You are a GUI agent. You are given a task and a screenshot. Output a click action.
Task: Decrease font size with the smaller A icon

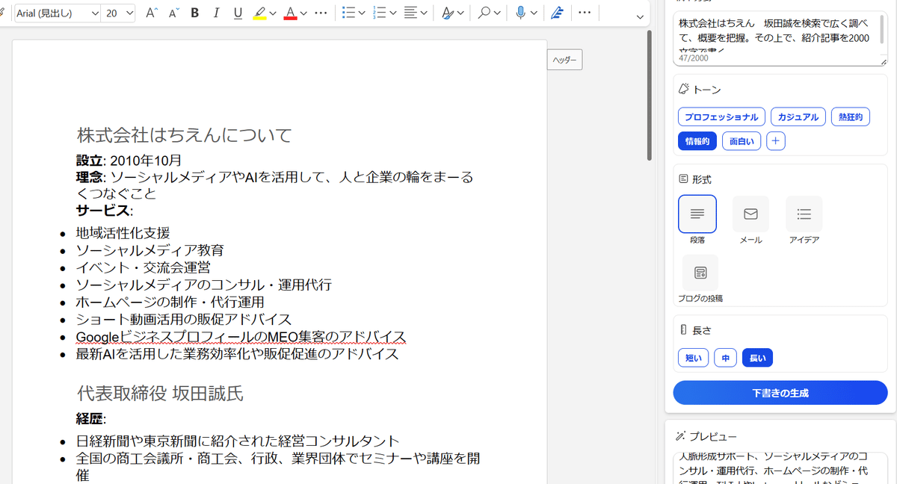pos(173,13)
